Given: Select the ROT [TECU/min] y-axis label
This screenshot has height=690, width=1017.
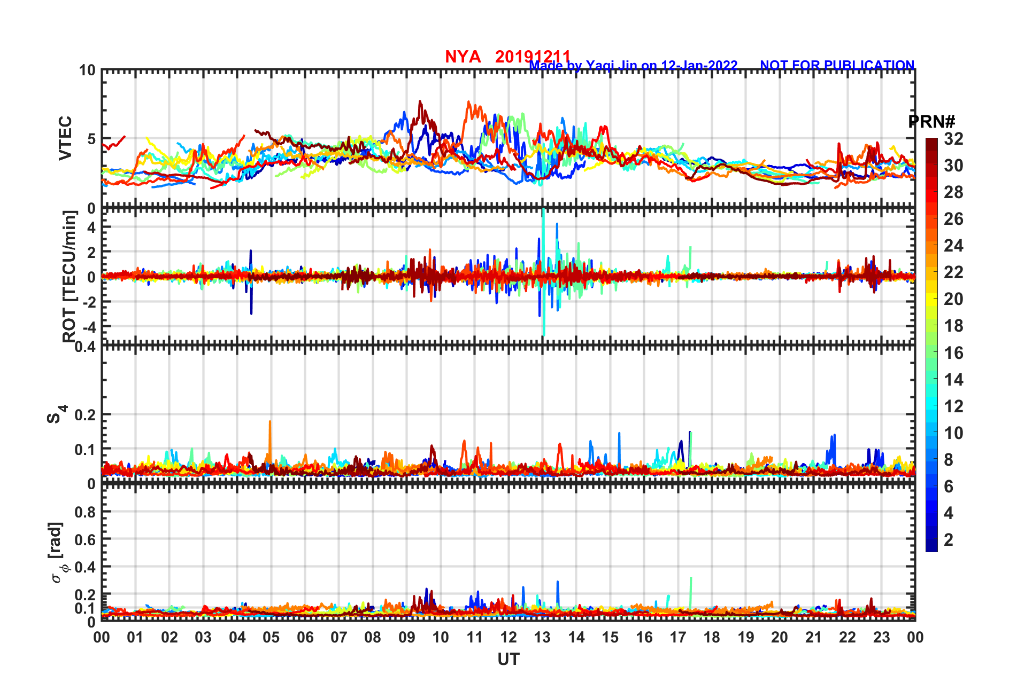Looking at the screenshot, I should click(x=70, y=276).
